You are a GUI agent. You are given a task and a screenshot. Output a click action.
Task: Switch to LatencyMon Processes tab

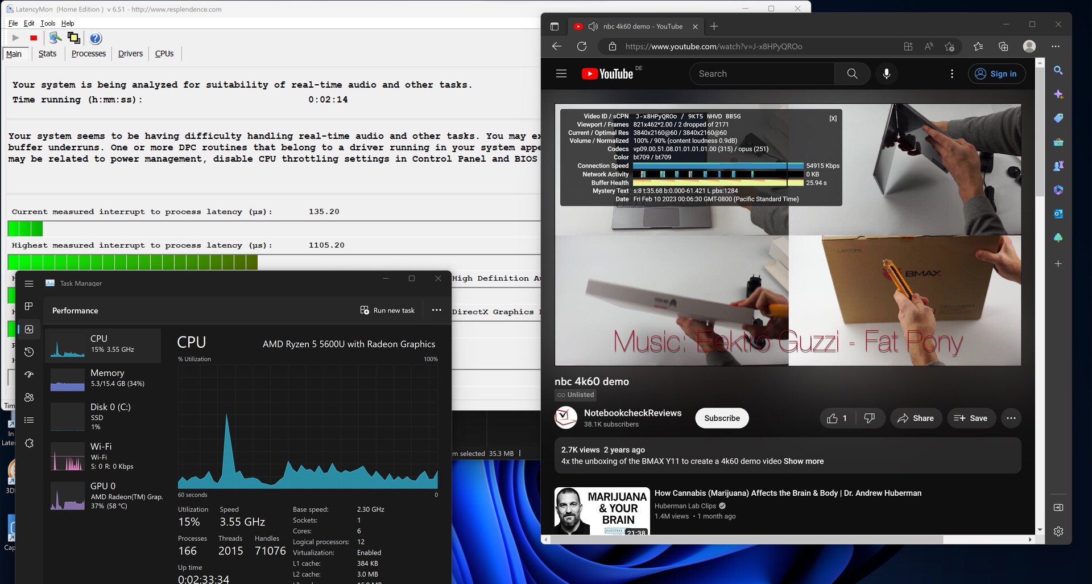point(89,54)
